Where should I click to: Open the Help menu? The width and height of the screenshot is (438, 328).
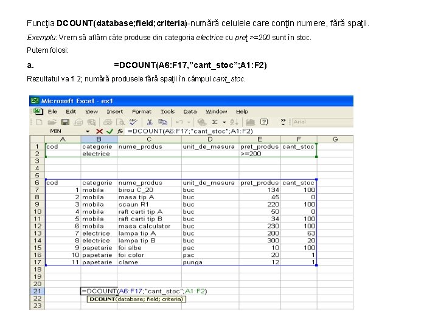pyautogui.click(x=242, y=112)
